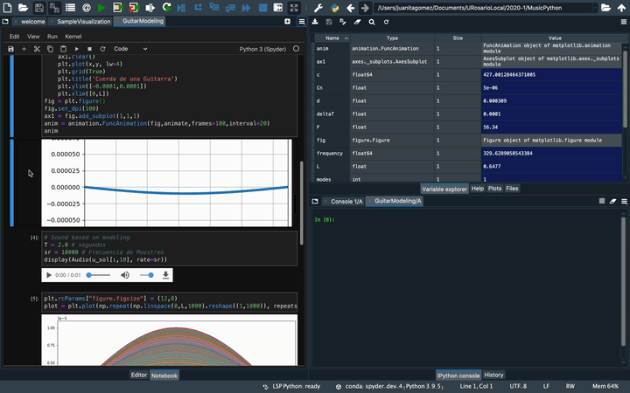Open the Variable explorer options menu
630x393 pixels.
tap(624, 22)
